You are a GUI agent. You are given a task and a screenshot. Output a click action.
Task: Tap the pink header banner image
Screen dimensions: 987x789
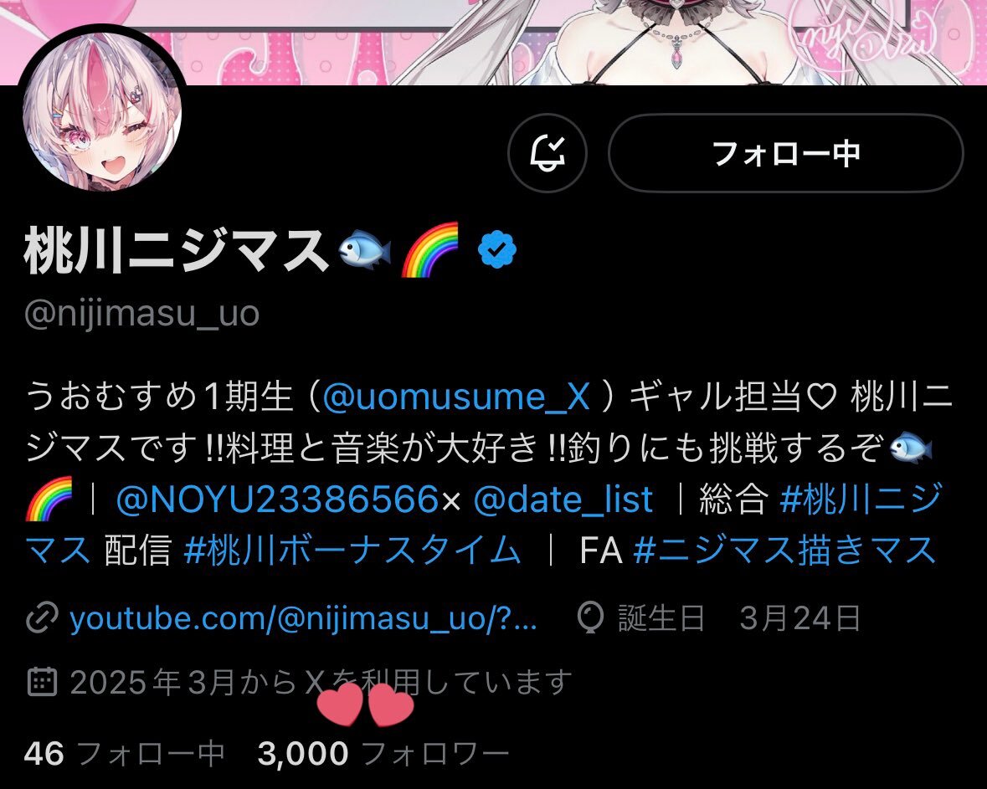(494, 42)
